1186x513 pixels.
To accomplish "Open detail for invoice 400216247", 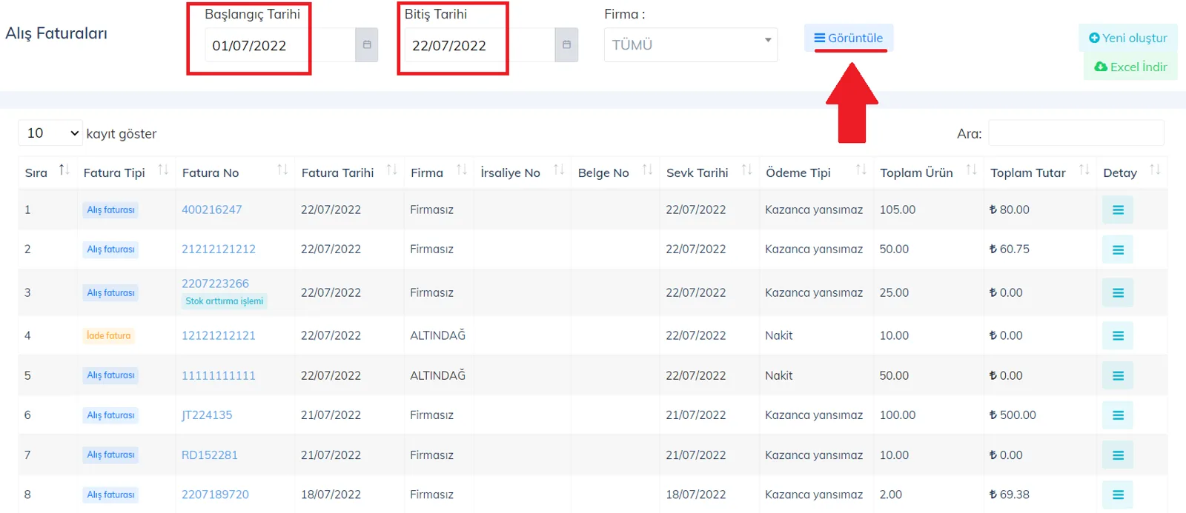I will pyautogui.click(x=1118, y=210).
